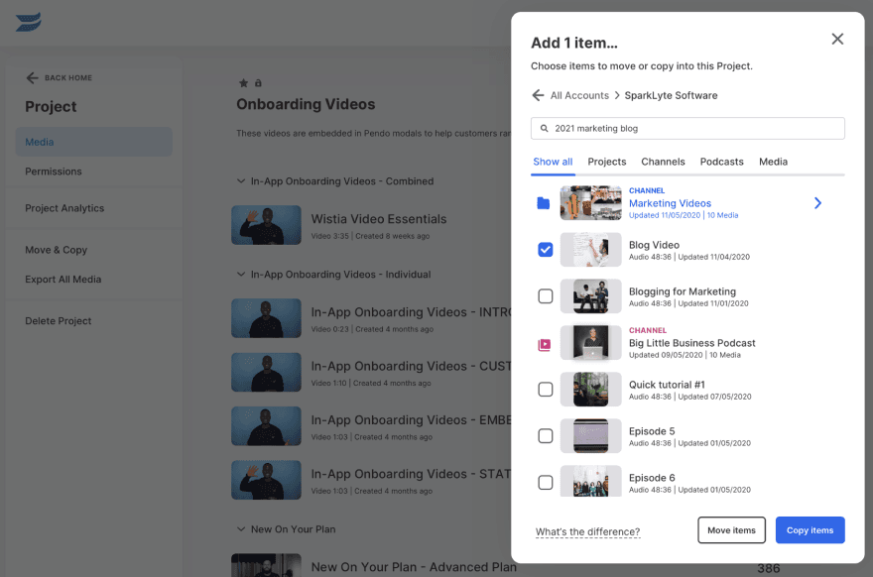This screenshot has width=873, height=577.
Task: Click the search field containing 2021 marketing blog
Action: coord(687,128)
